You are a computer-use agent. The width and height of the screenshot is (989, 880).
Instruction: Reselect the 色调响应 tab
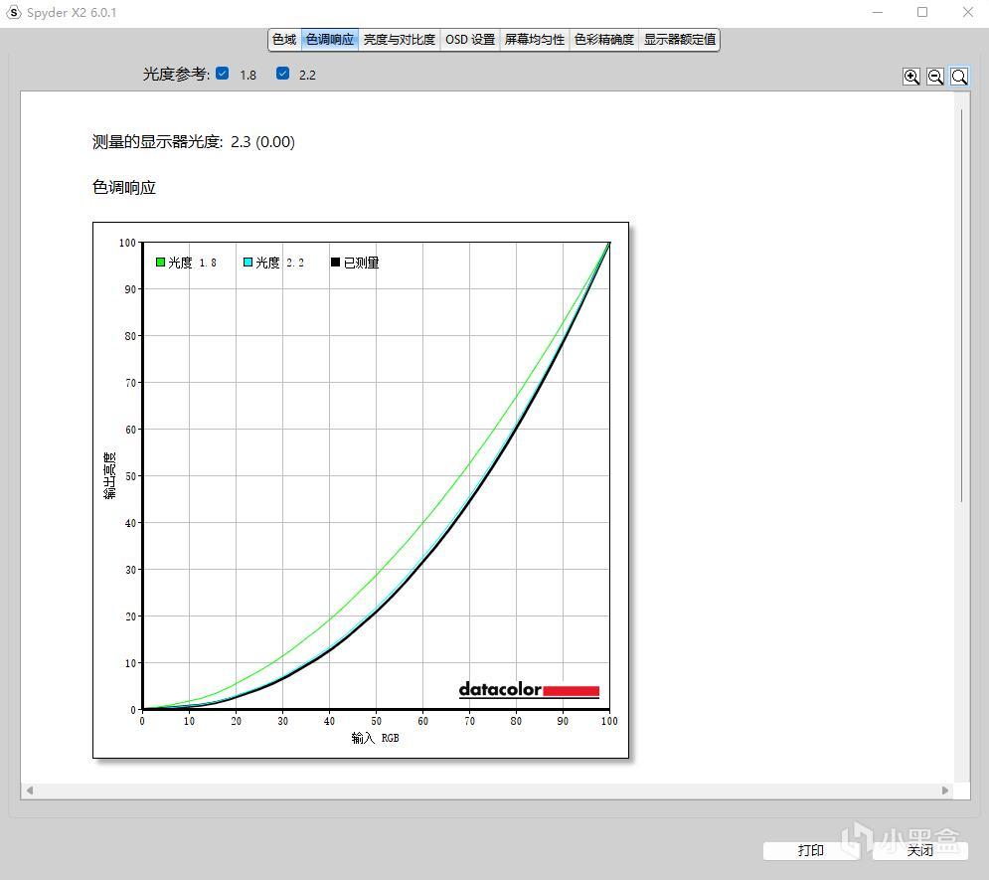point(329,40)
